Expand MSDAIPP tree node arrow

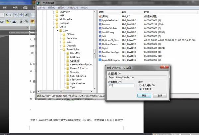pyautogui.click(x=54, y=12)
